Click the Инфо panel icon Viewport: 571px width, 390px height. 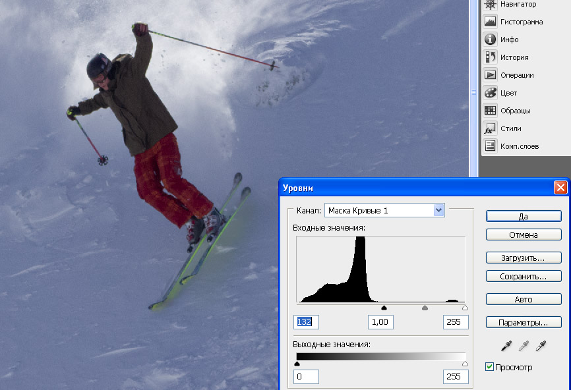click(x=490, y=40)
